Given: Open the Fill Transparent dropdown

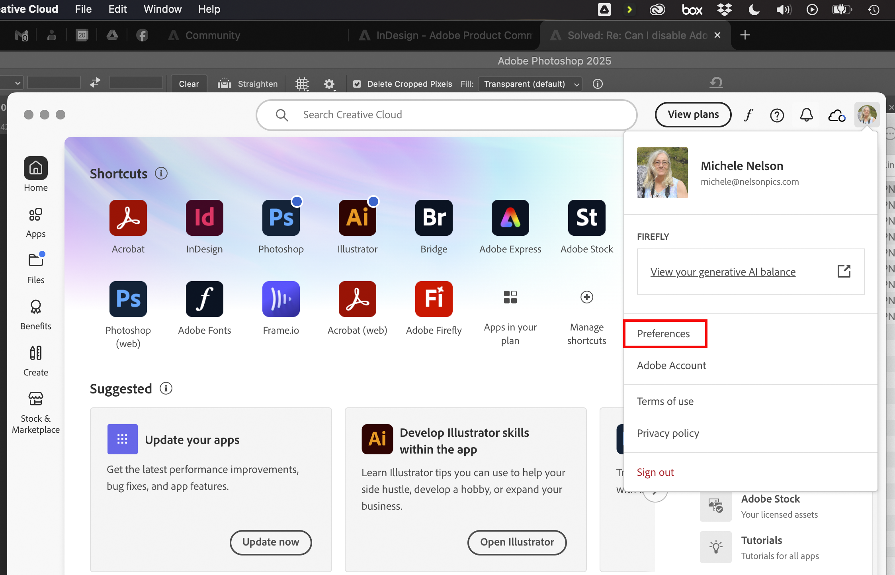Looking at the screenshot, I should tap(530, 84).
